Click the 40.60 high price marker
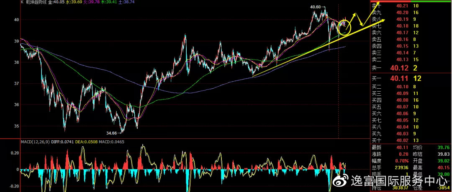 [x=315, y=7]
